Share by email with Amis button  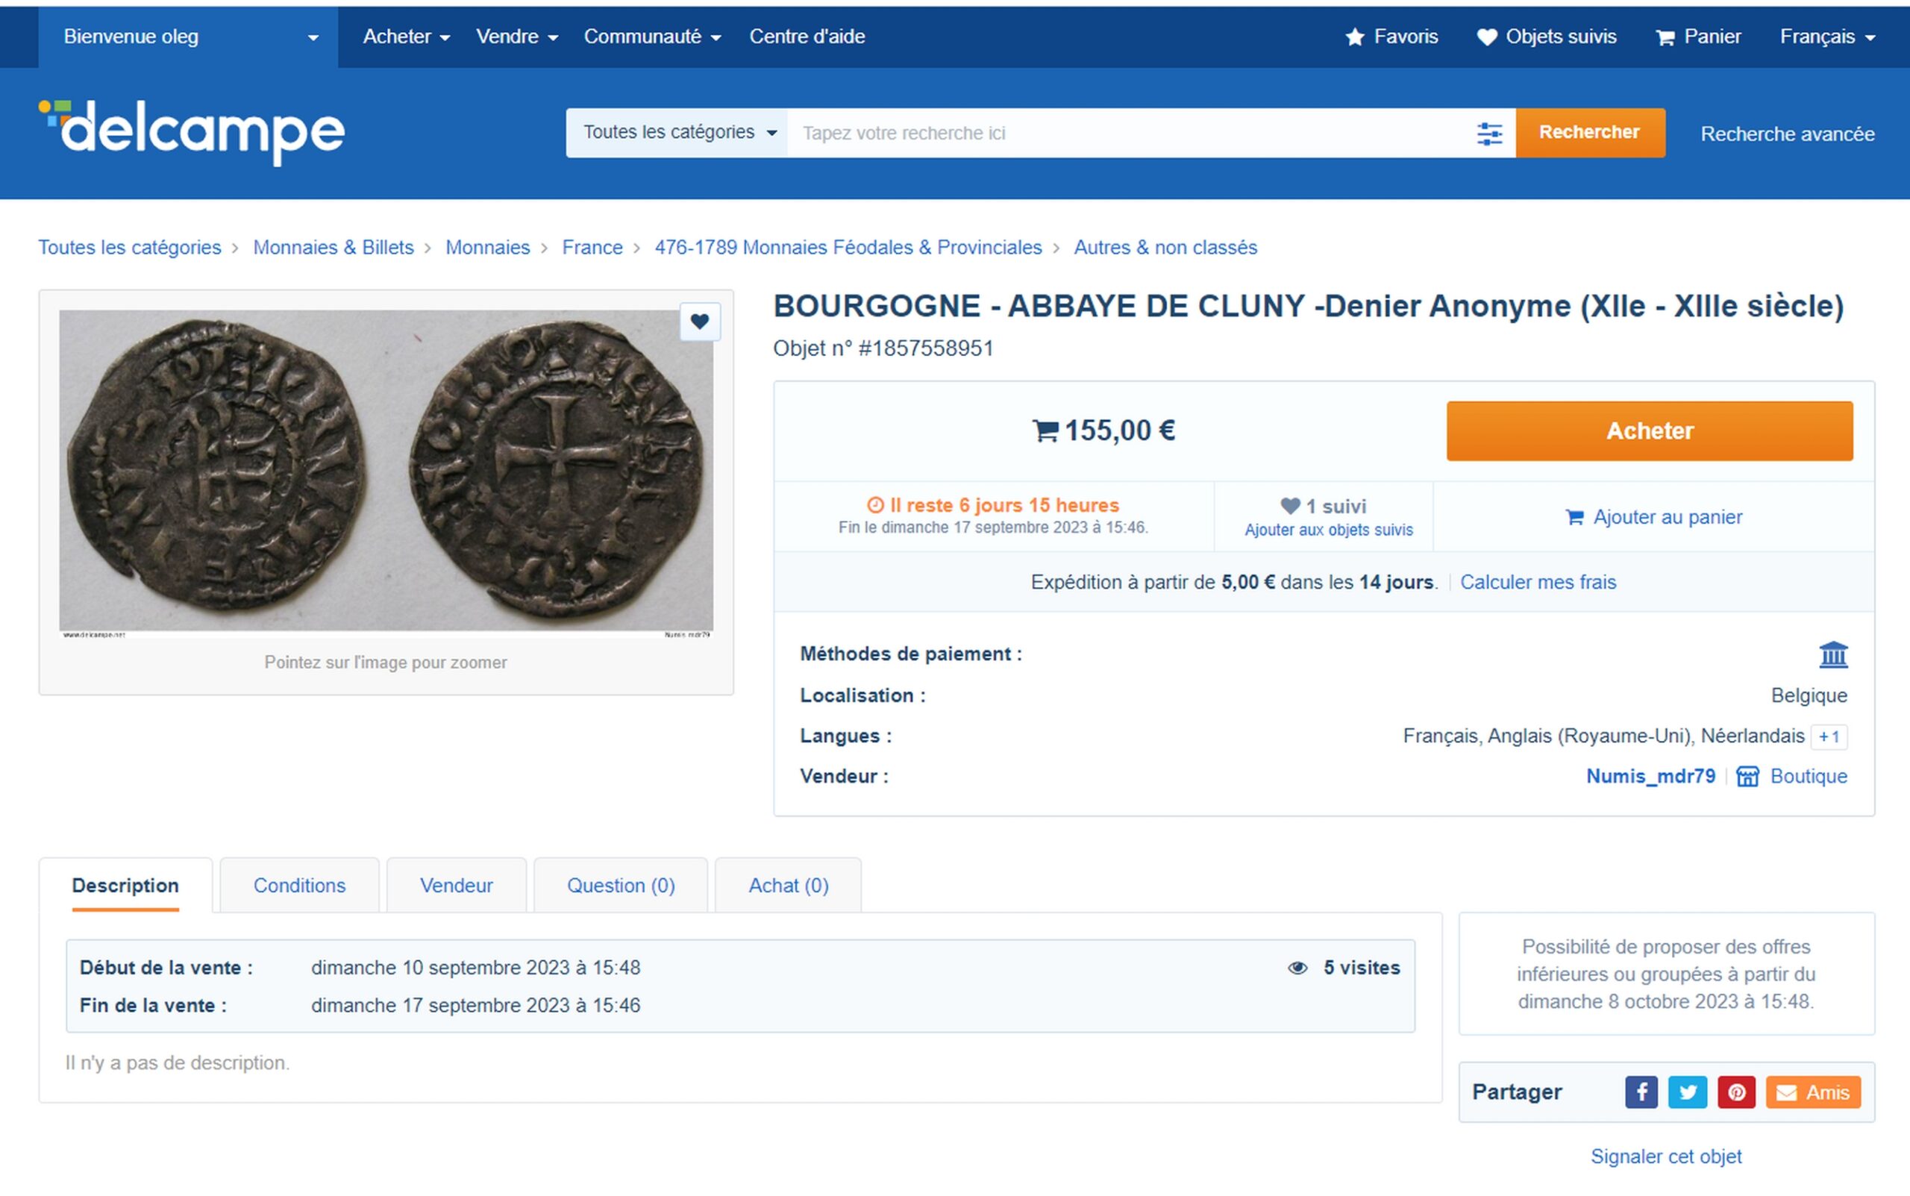click(1813, 1092)
